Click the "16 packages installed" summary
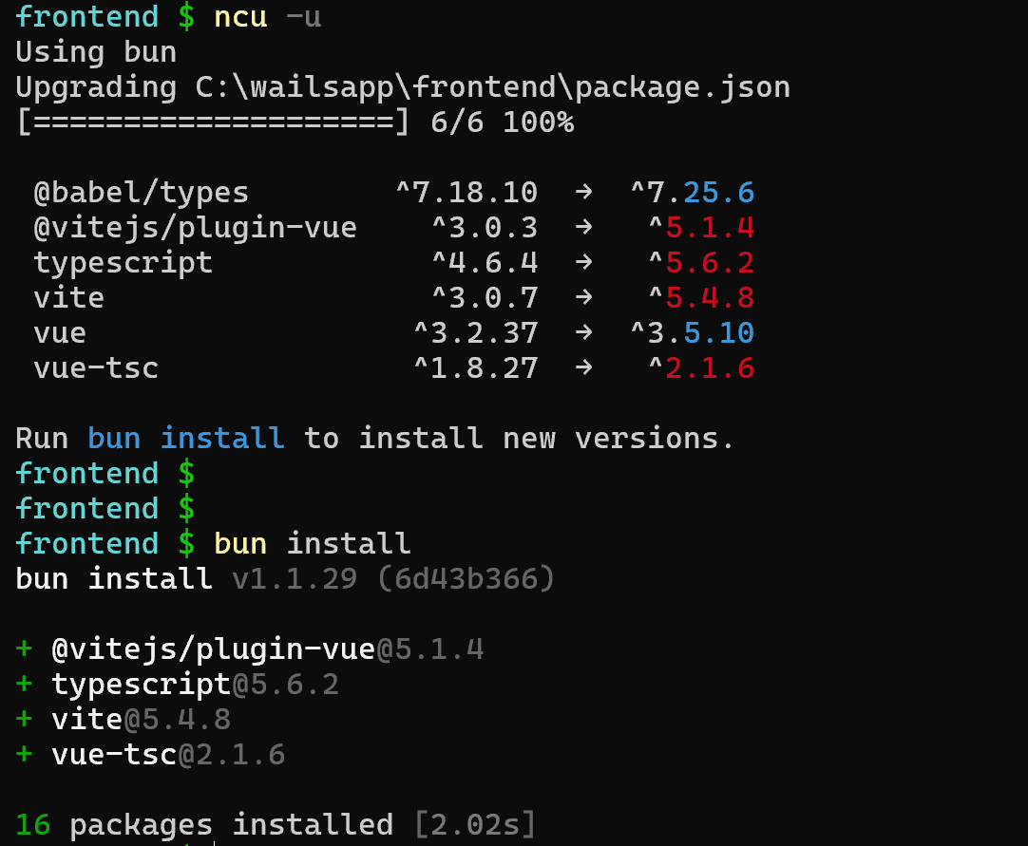This screenshot has height=846, width=1028. [204, 825]
